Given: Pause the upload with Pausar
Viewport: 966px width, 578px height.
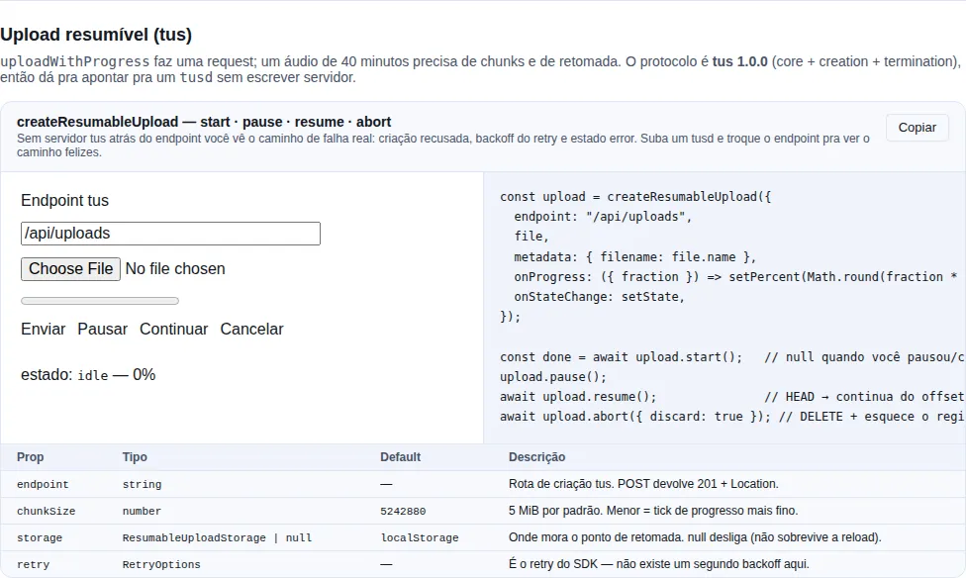Looking at the screenshot, I should pyautogui.click(x=102, y=329).
